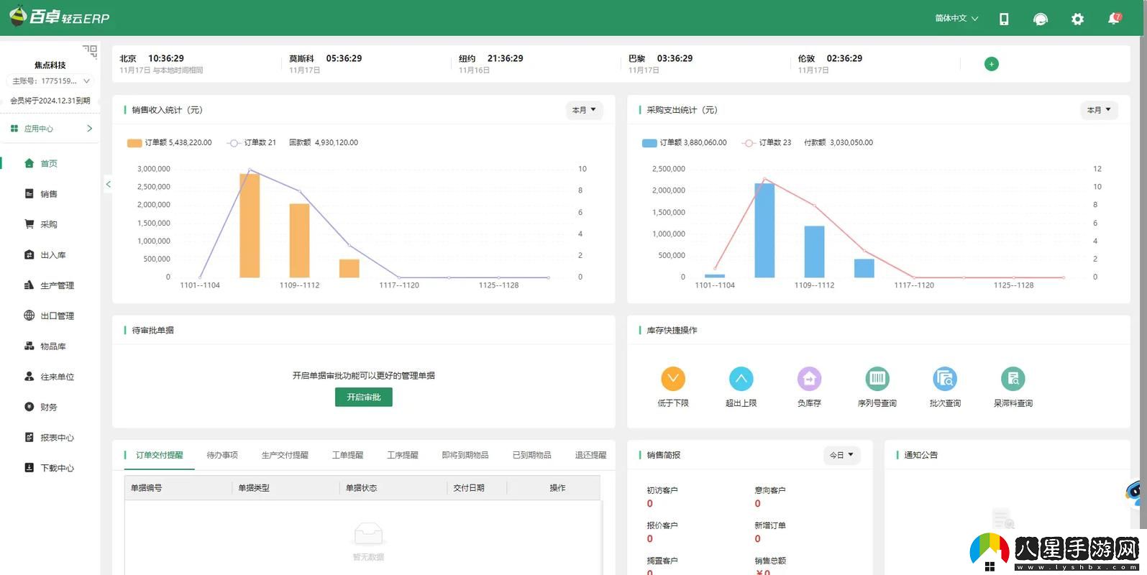The height and width of the screenshot is (575, 1147).
Task: Click 新增订单 count value
Action: pyautogui.click(x=758, y=539)
